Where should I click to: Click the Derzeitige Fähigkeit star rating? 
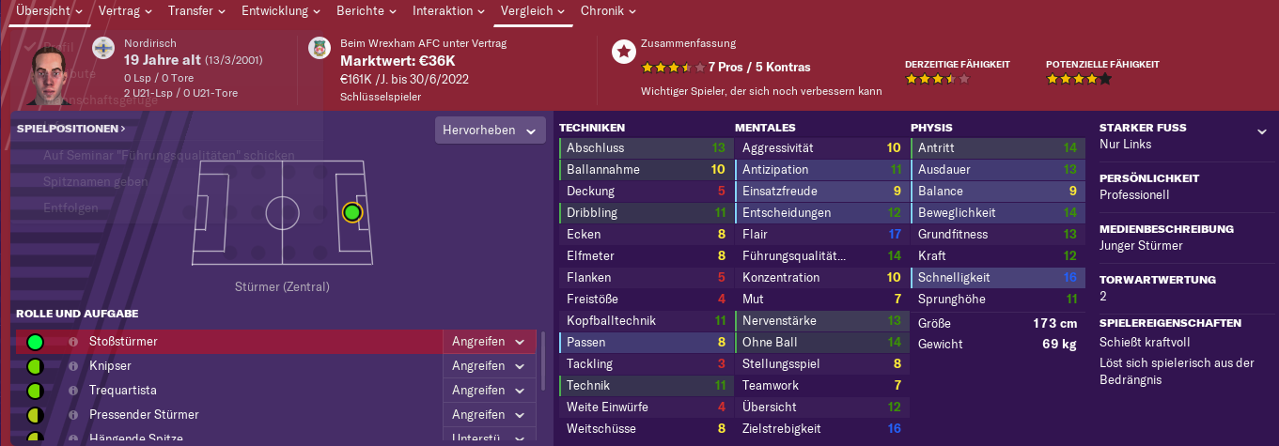click(937, 80)
